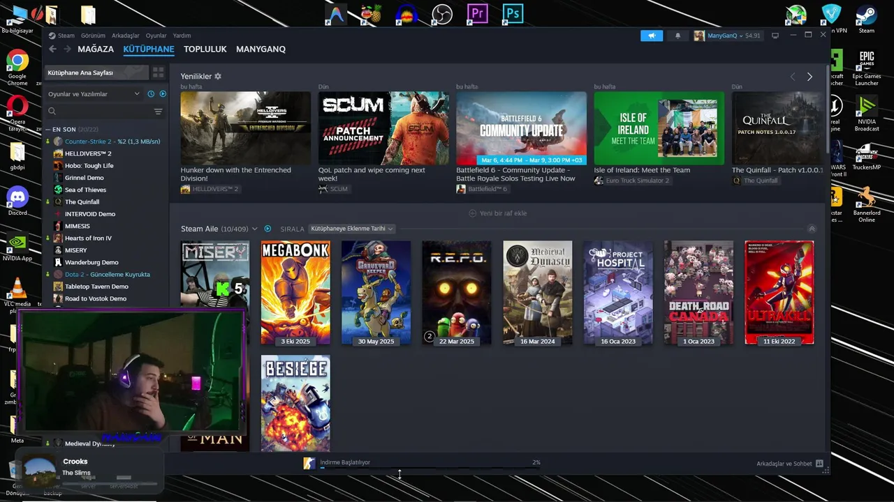Open Epic Games Launcher desktop icon

point(867,68)
